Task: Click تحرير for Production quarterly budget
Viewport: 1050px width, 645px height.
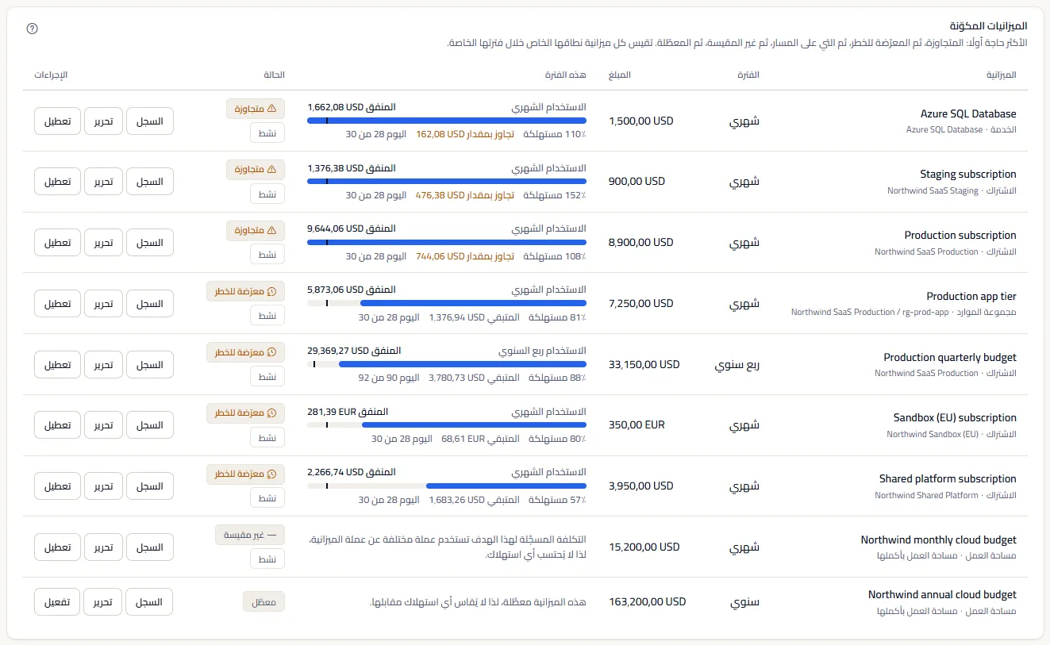Action: [x=103, y=365]
